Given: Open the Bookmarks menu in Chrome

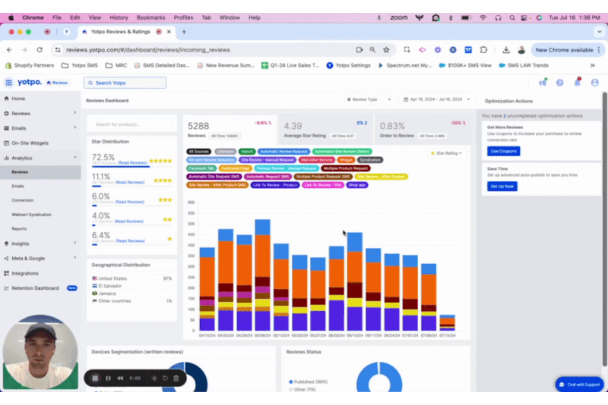Looking at the screenshot, I should pos(150,17).
